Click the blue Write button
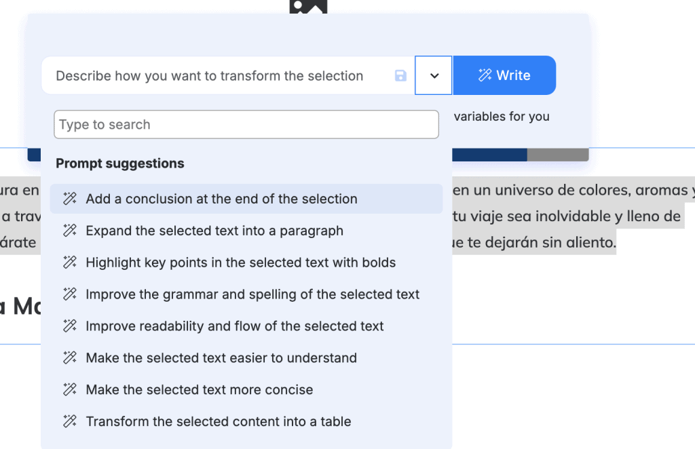Screen dimensions: 695x449 [x=504, y=75]
